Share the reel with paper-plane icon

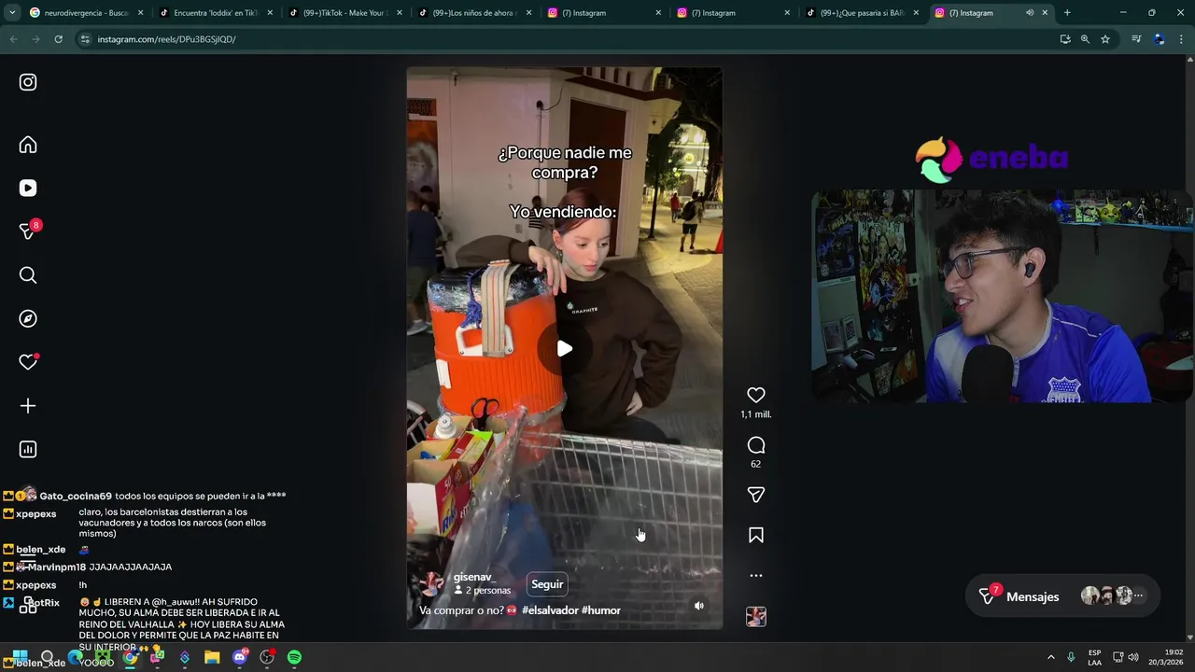click(756, 495)
